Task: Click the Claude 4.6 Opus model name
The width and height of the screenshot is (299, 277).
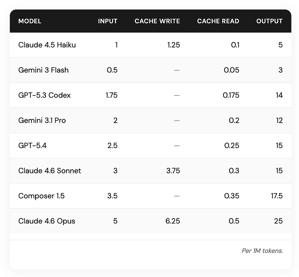Action: click(x=47, y=221)
